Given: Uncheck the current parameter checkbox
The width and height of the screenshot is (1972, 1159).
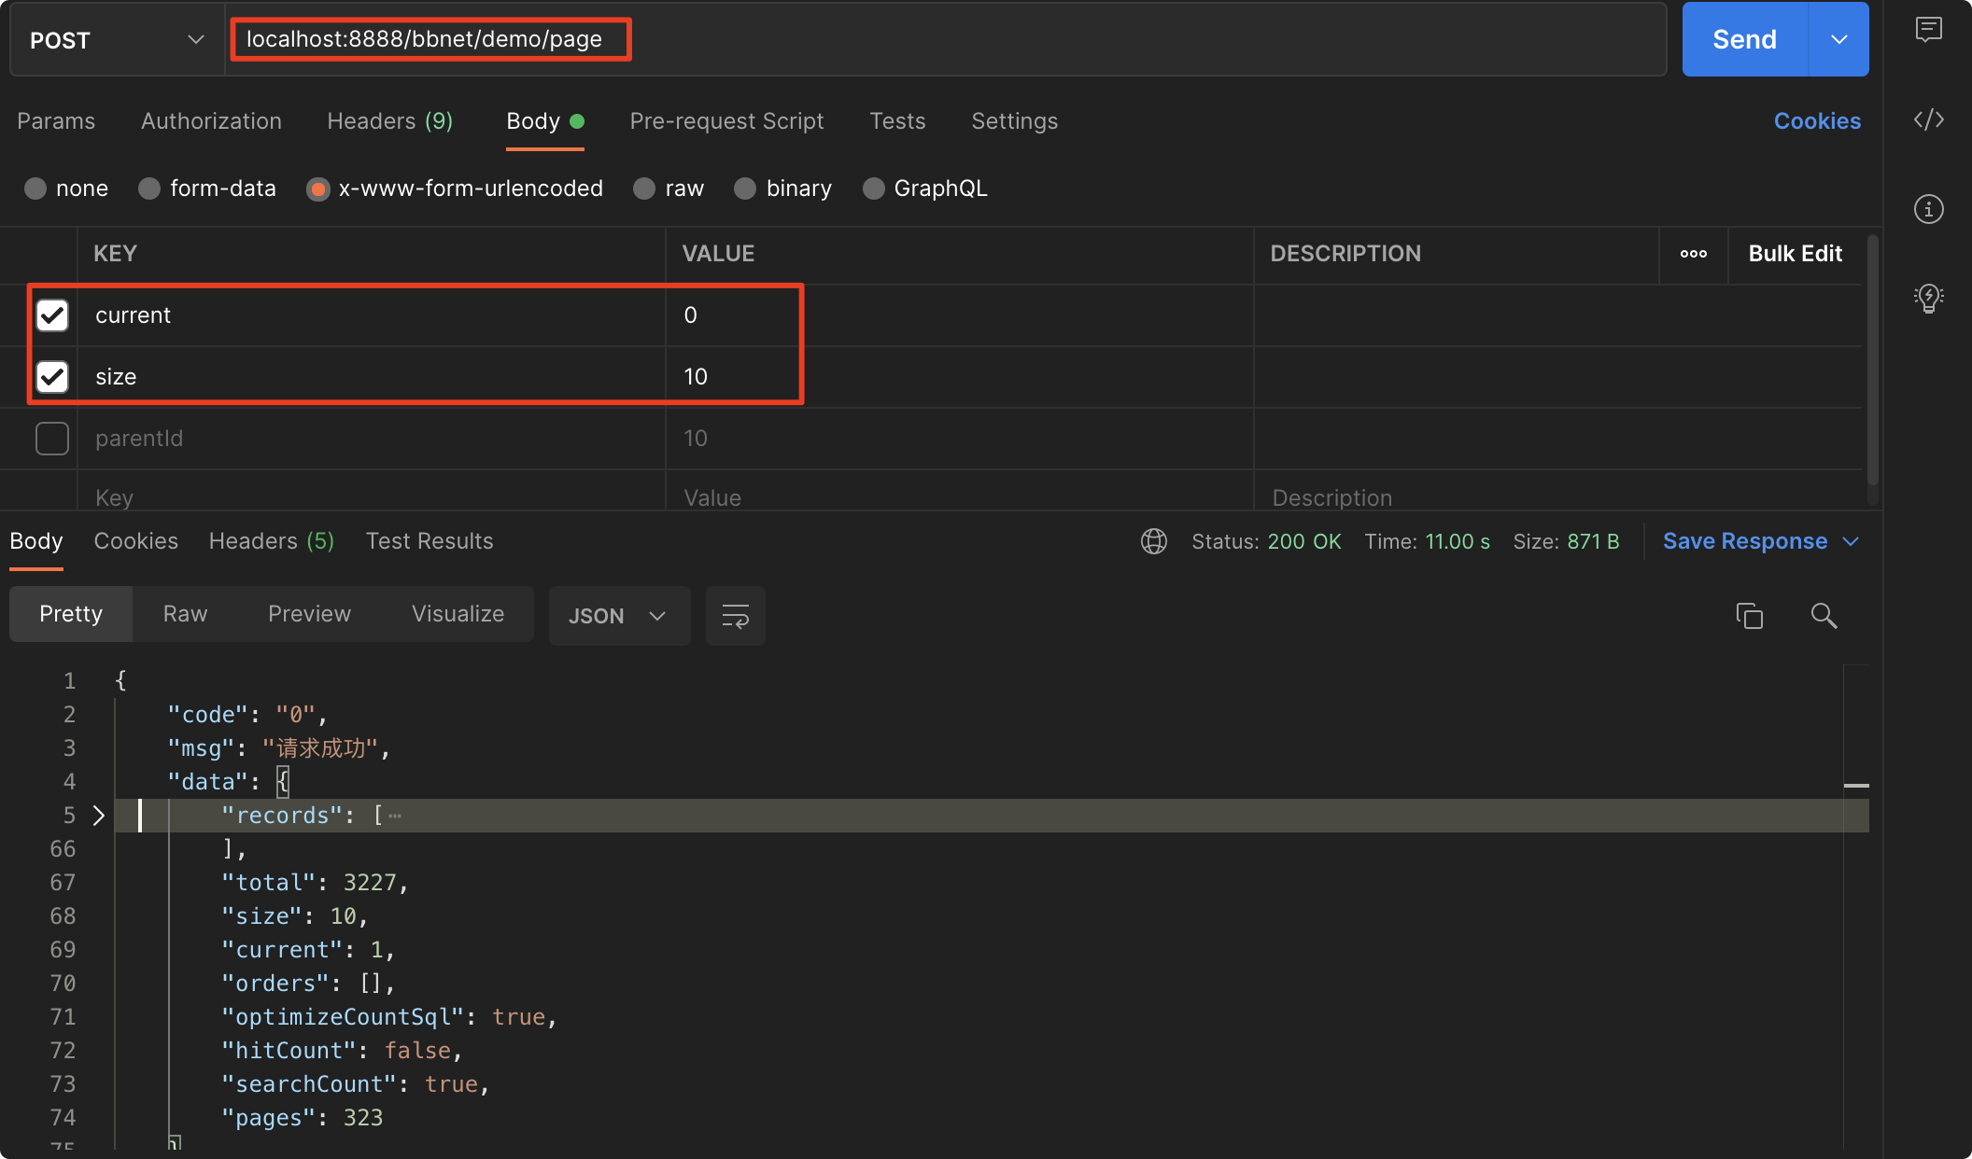Looking at the screenshot, I should coord(52,315).
